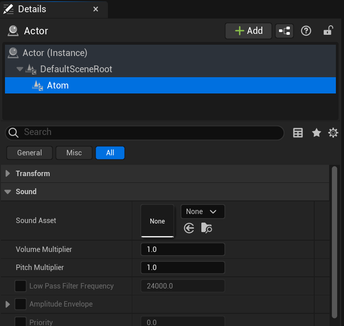
Task: Open details view settings gear
Action: 333,133
